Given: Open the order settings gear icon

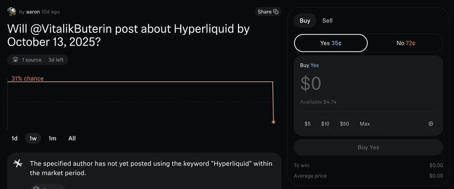Looking at the screenshot, I should click(431, 124).
